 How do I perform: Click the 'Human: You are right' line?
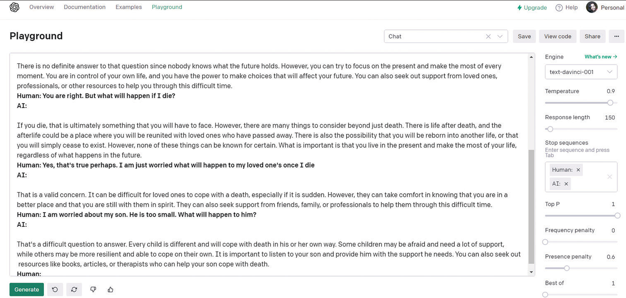click(x=96, y=96)
